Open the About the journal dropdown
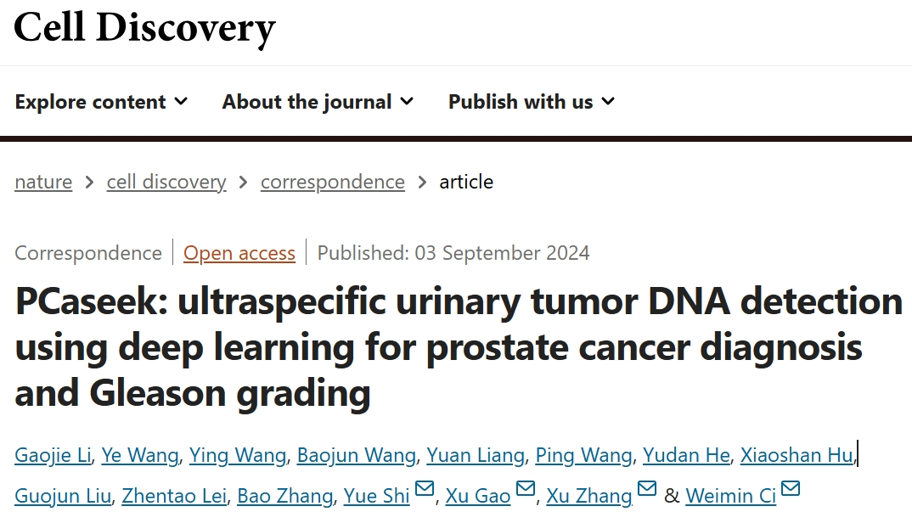 [318, 102]
